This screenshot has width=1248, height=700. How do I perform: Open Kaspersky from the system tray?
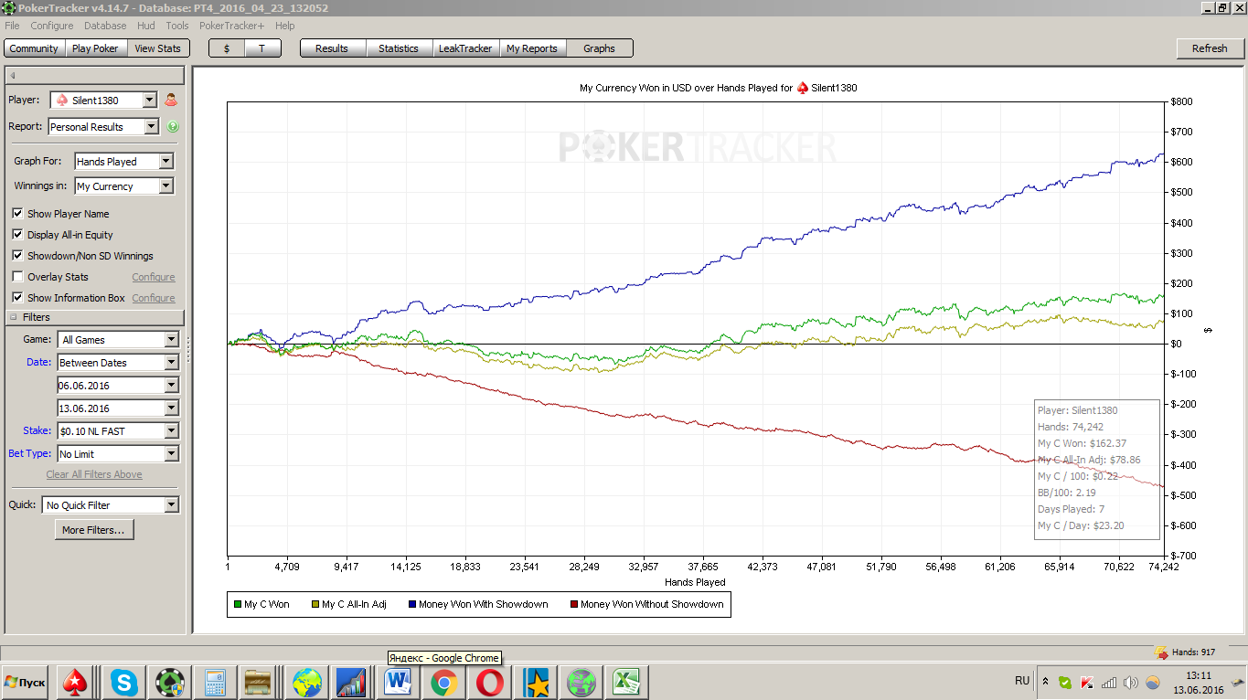coord(1087,682)
